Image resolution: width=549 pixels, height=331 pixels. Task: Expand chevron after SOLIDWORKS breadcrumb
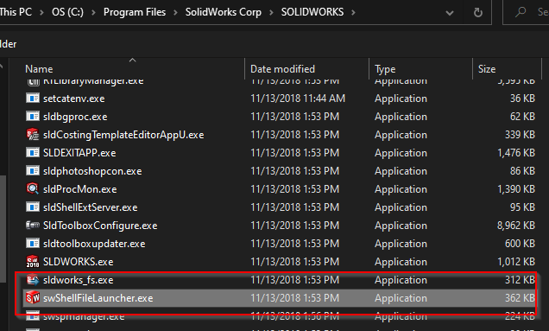click(x=353, y=13)
